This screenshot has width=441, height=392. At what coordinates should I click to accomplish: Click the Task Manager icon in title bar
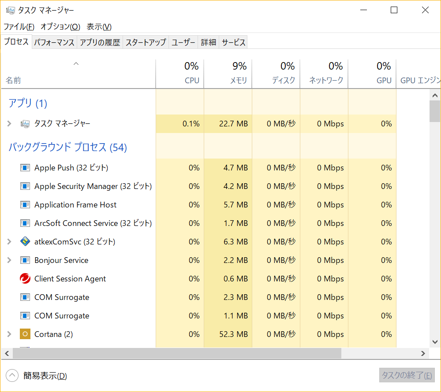(11, 10)
